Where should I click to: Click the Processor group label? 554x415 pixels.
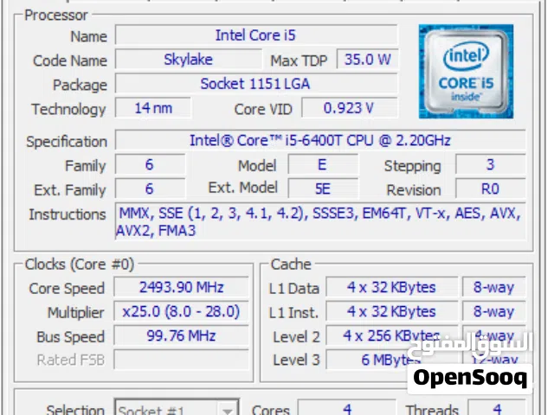coord(56,16)
